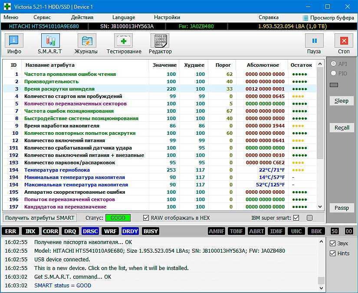Click the Recall button
Viewport: 358px width, 293px height.
coord(342,128)
